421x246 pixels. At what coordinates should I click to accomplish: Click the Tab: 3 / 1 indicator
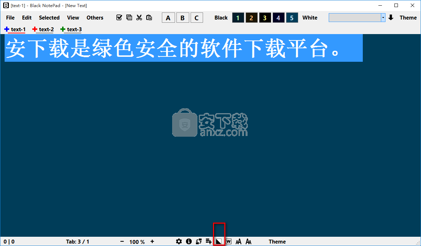click(x=78, y=242)
